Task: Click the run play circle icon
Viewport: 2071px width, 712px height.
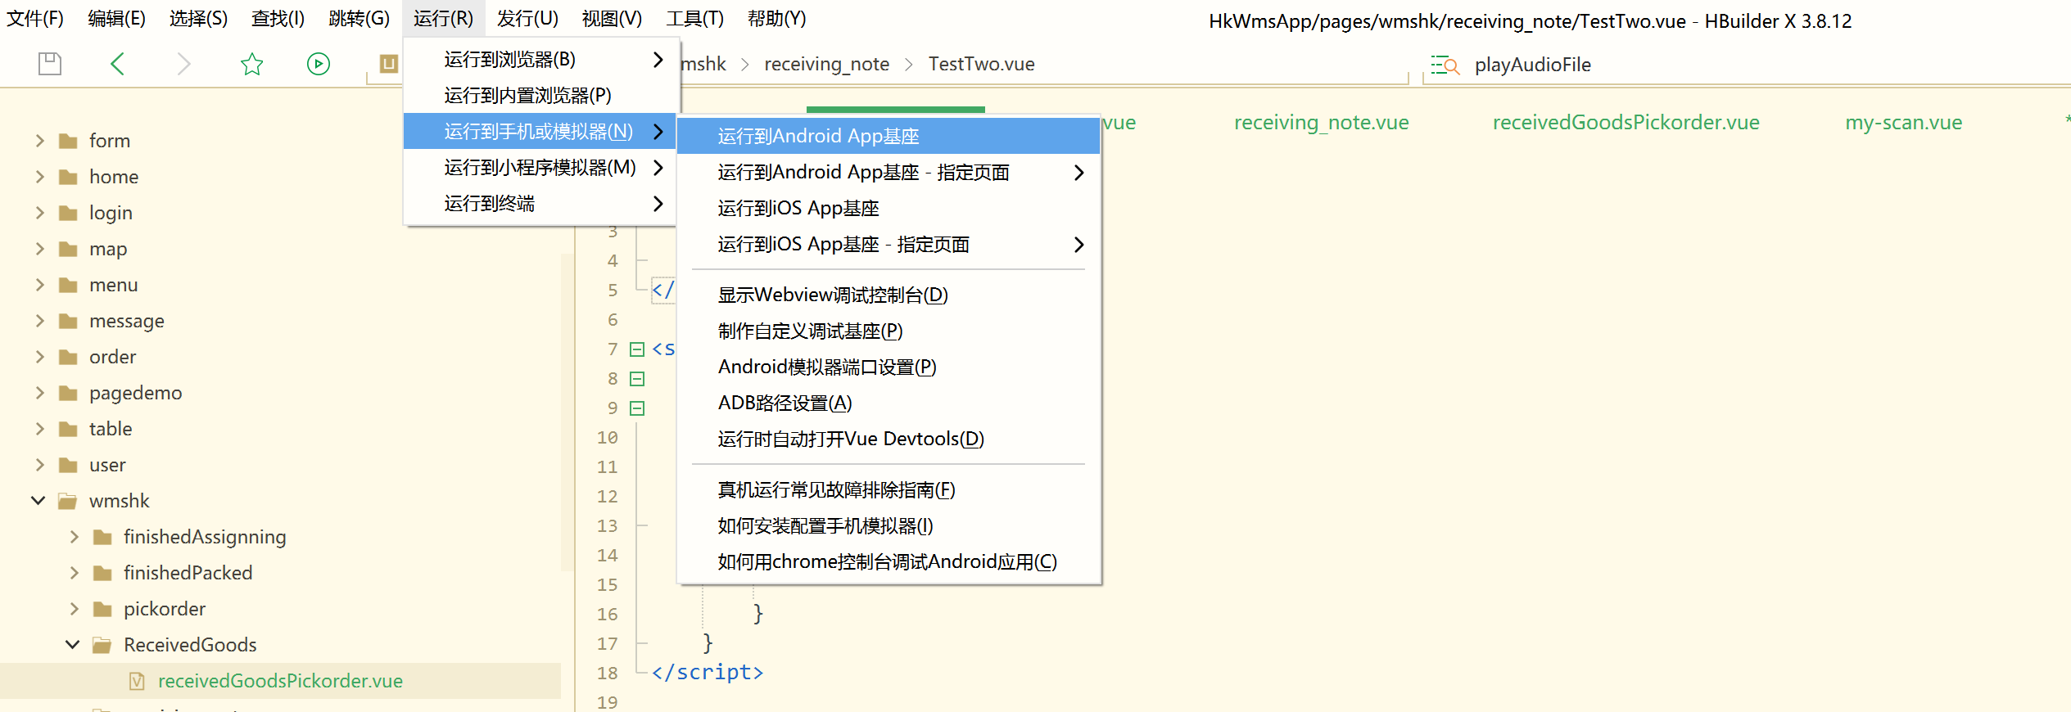Action: pos(319,64)
